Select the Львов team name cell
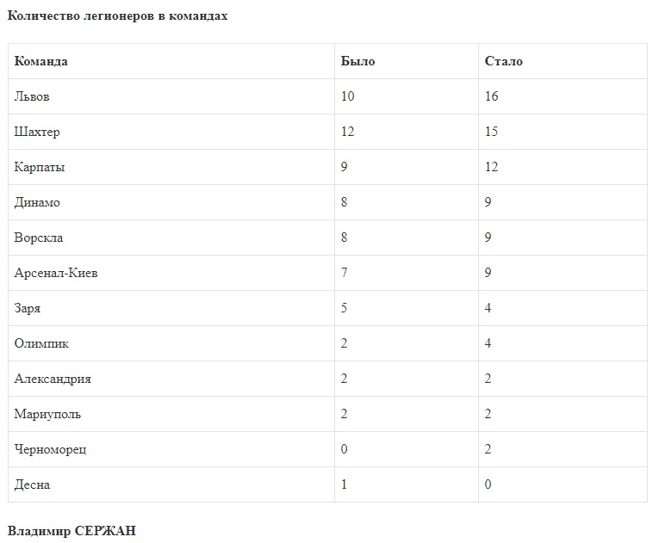653x543 pixels. click(x=32, y=96)
